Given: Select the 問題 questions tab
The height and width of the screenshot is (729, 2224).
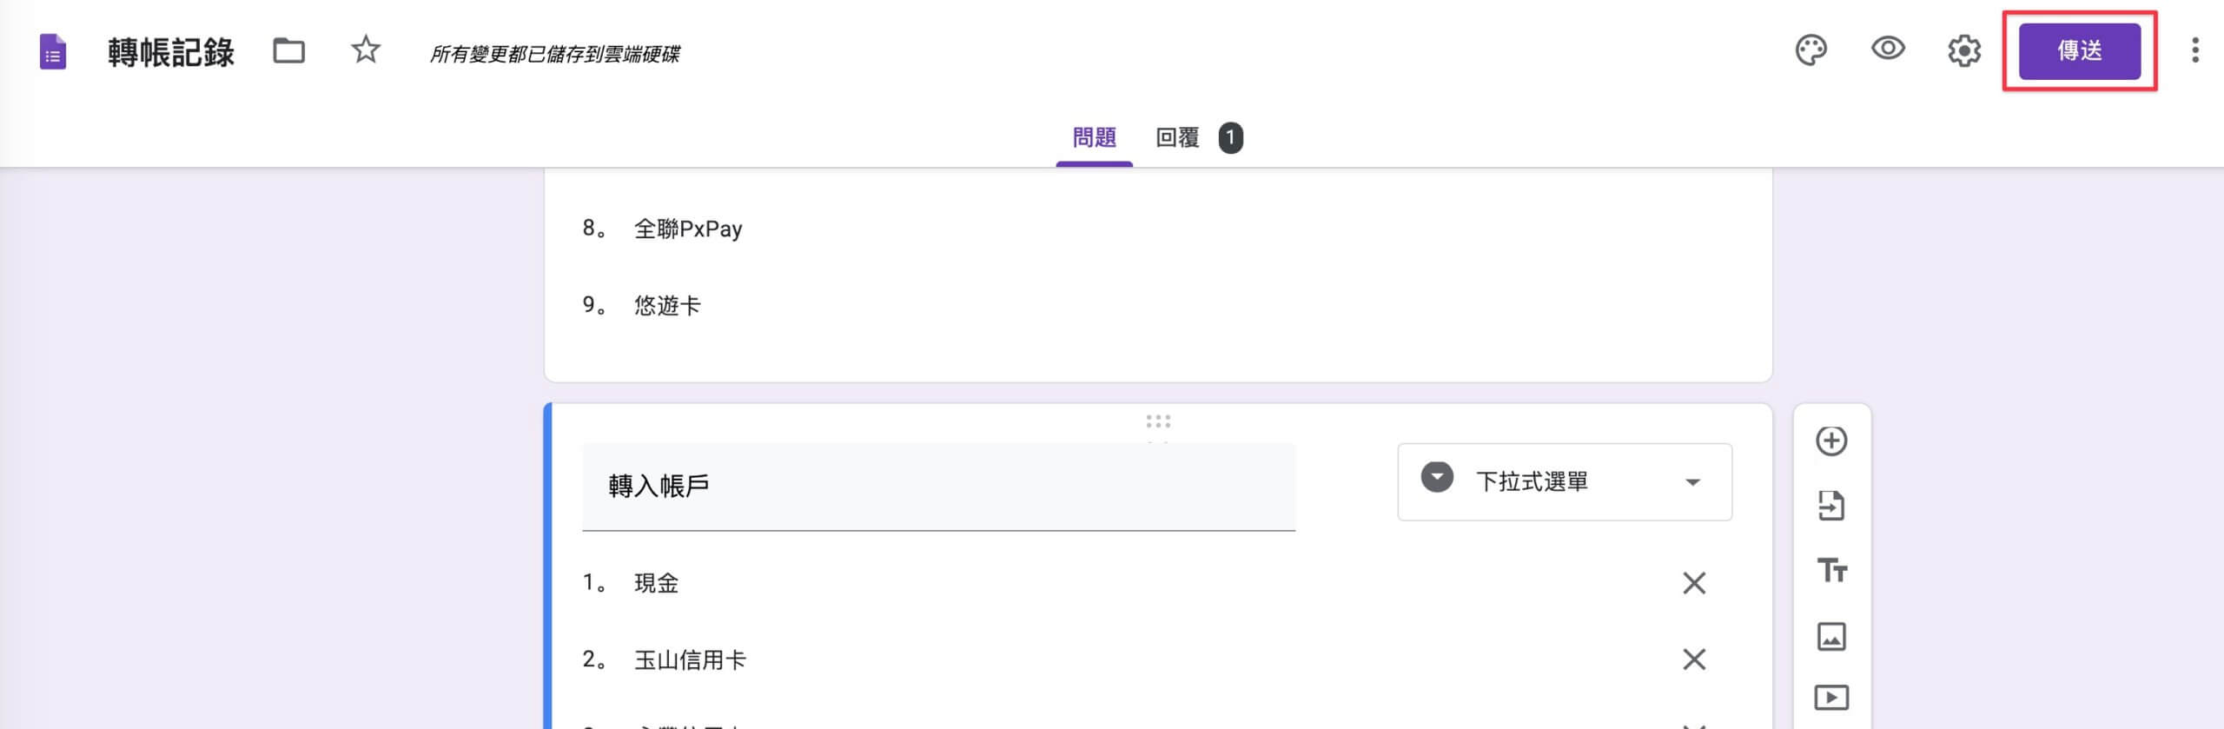Looking at the screenshot, I should click(1094, 137).
